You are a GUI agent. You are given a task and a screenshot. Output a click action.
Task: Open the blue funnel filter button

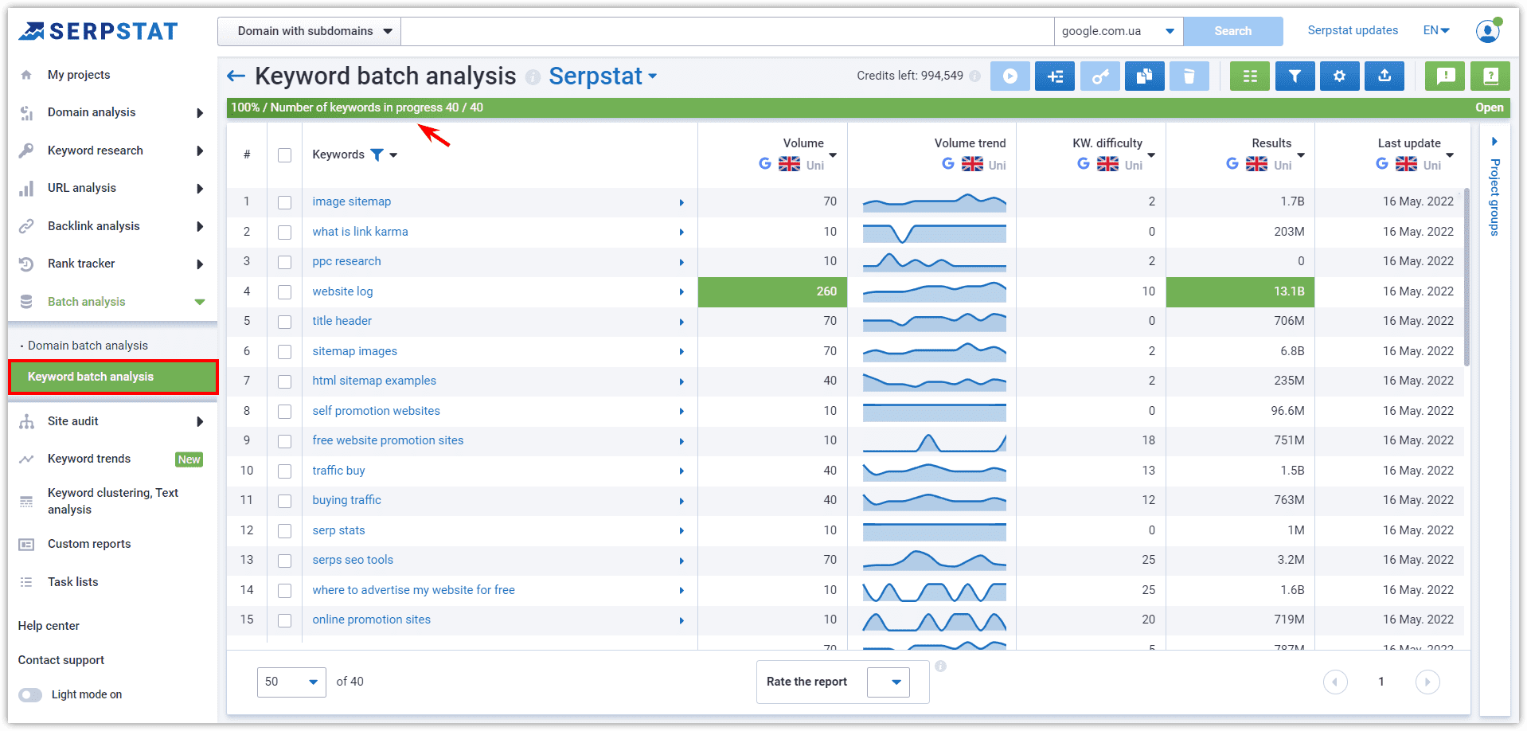coord(1295,76)
